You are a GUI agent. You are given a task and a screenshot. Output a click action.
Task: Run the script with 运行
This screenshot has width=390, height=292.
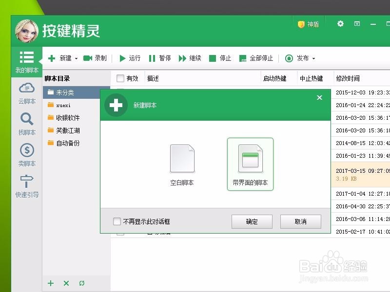point(130,58)
